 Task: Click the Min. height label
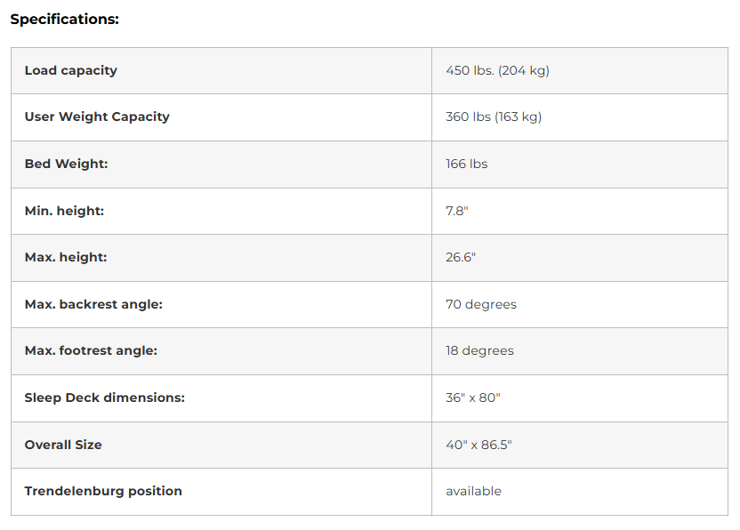pyautogui.click(x=64, y=211)
